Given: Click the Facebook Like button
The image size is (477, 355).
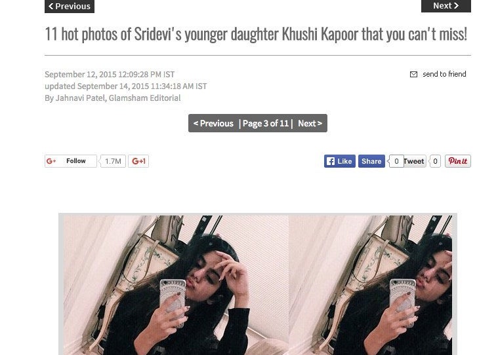Looking at the screenshot, I should (x=339, y=161).
